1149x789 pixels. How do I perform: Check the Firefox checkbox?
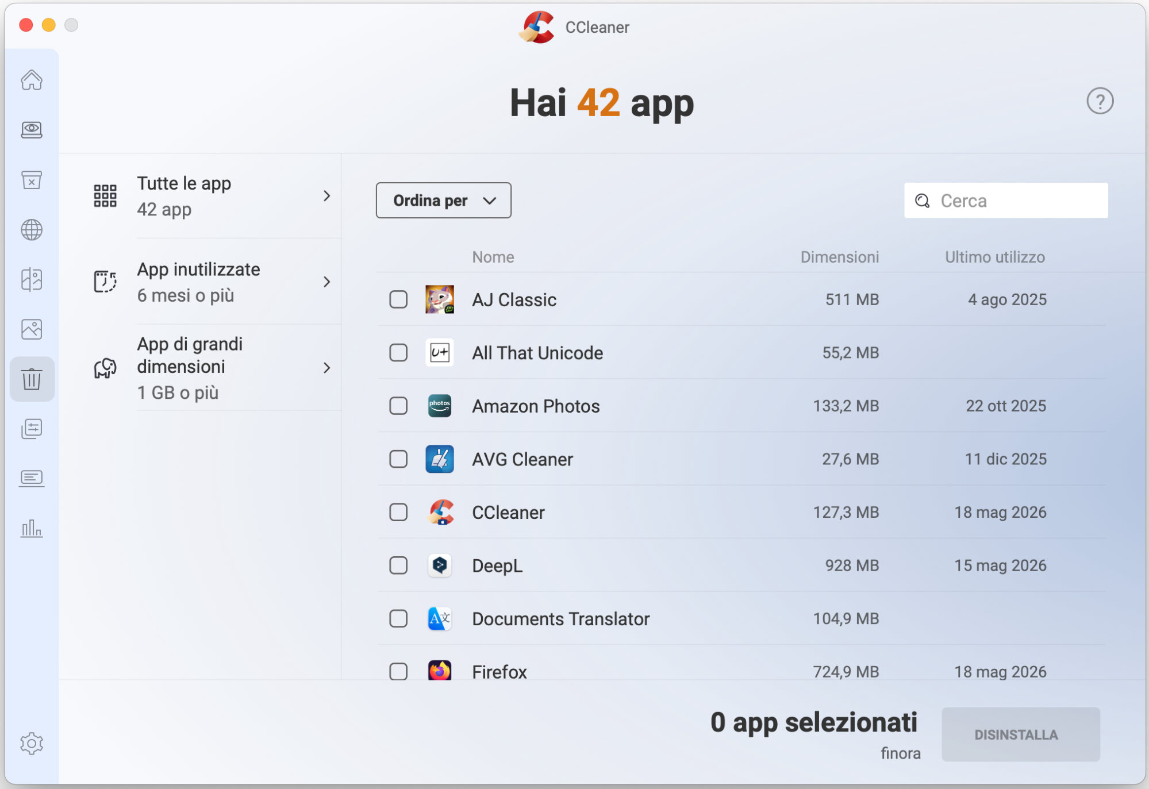click(x=398, y=671)
